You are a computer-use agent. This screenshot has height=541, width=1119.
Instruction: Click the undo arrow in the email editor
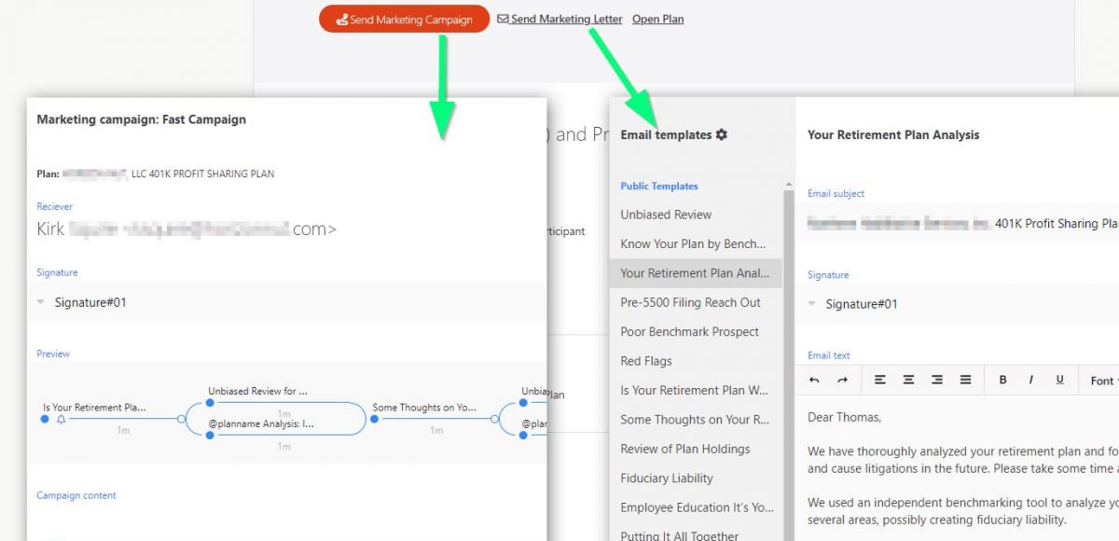(815, 380)
